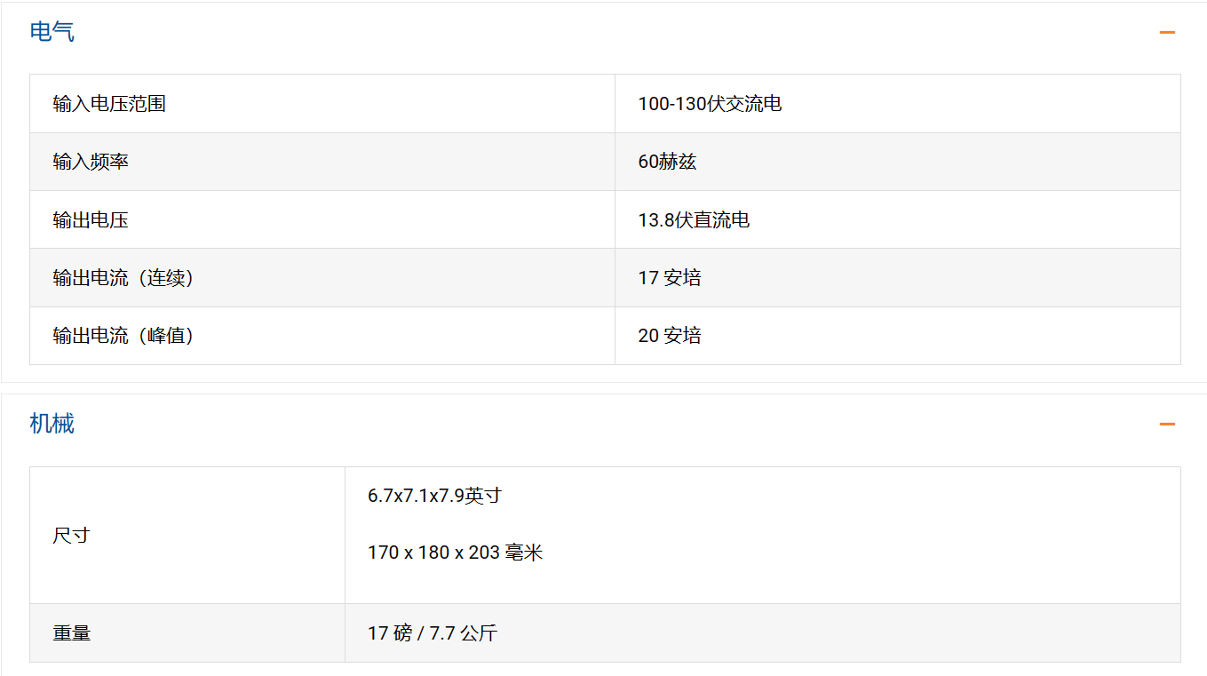Image resolution: width=1207 pixels, height=676 pixels.
Task: Click the 60赫兹 value cell
Action: [667, 162]
